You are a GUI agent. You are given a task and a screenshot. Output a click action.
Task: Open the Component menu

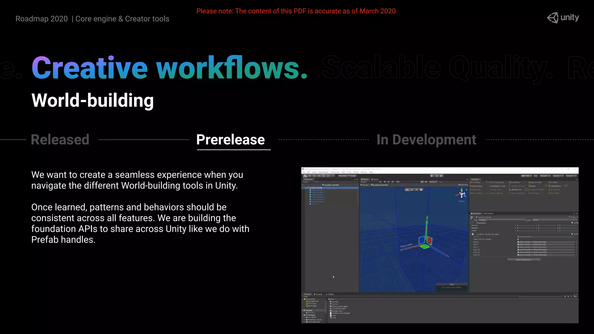pos(335,172)
